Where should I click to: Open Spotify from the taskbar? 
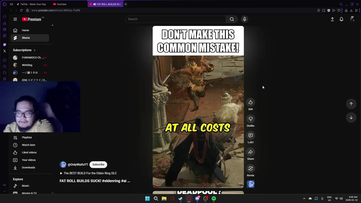pos(214,198)
